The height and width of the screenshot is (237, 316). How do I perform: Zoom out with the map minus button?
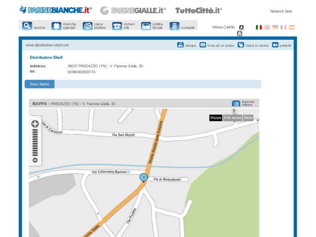point(35,160)
